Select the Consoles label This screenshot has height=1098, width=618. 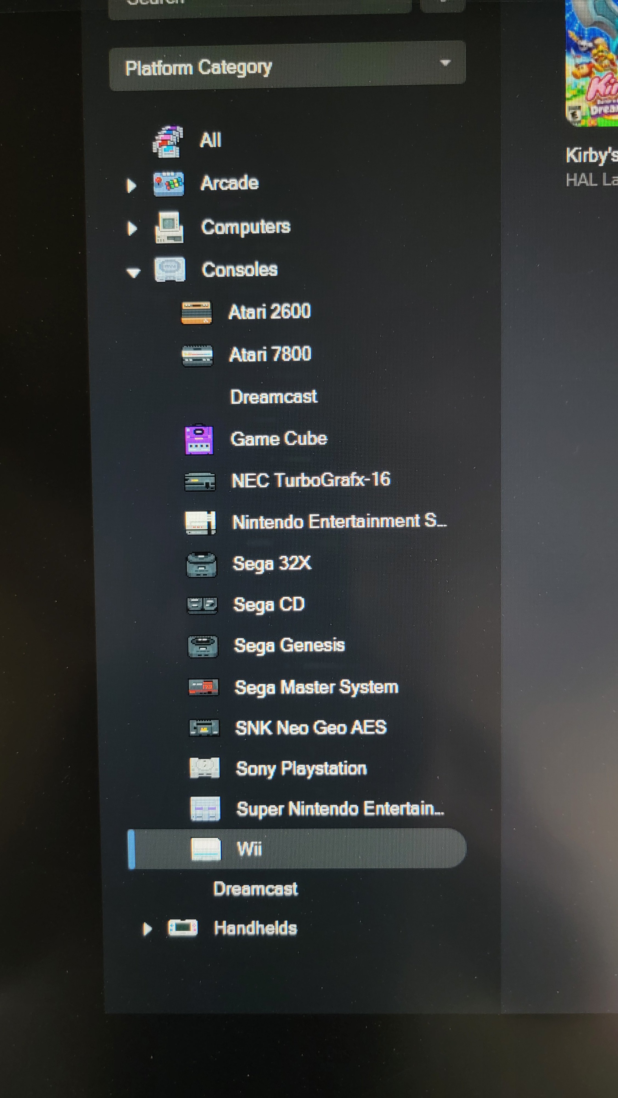click(240, 269)
